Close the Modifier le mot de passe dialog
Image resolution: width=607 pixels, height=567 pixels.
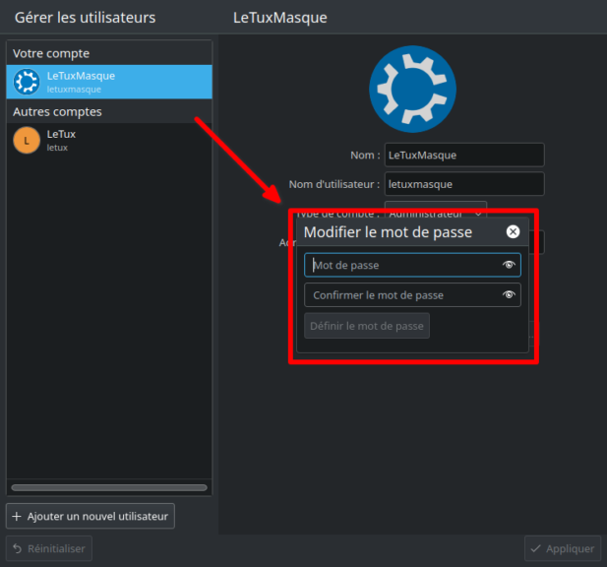513,232
